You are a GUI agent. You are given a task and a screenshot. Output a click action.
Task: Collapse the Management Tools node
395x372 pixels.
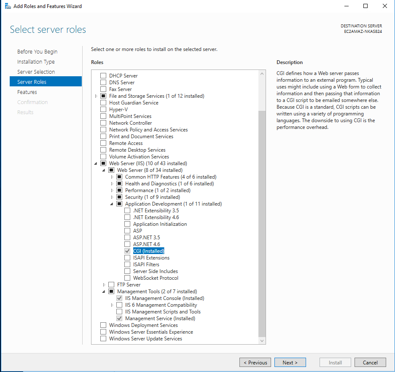104,292
